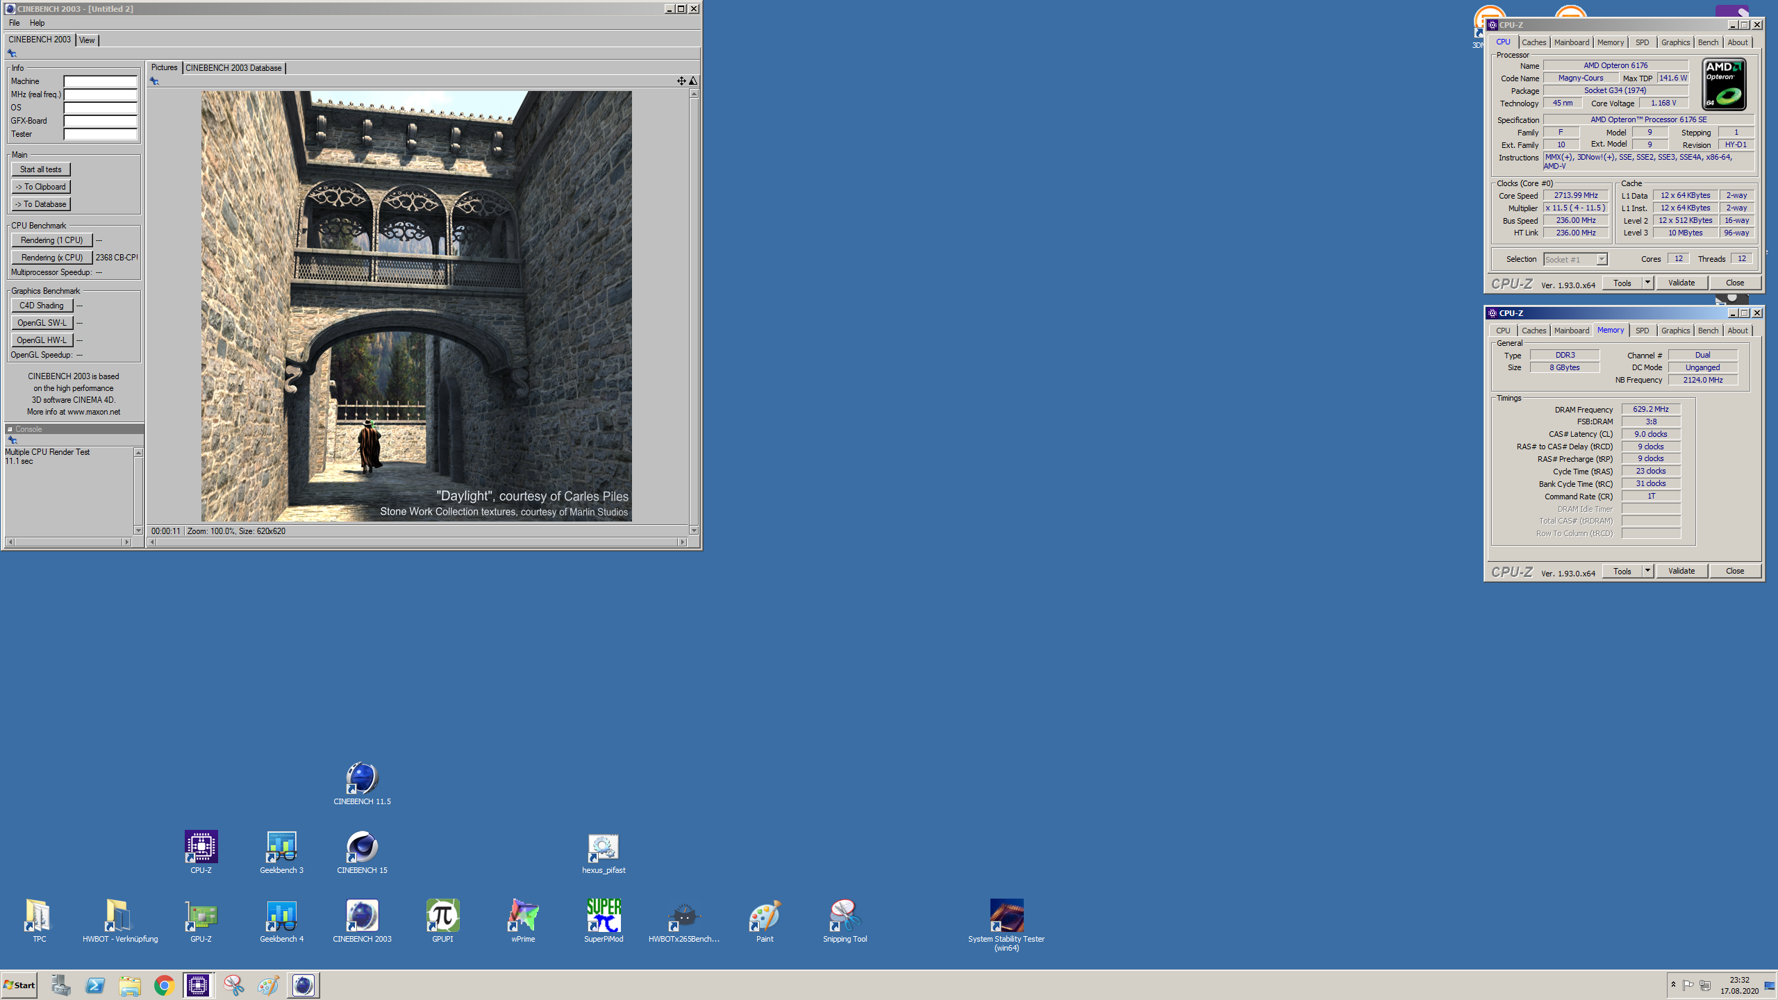This screenshot has height=1000, width=1778.
Task: Click the move/pan icon in Pictures panel
Action: (x=681, y=81)
